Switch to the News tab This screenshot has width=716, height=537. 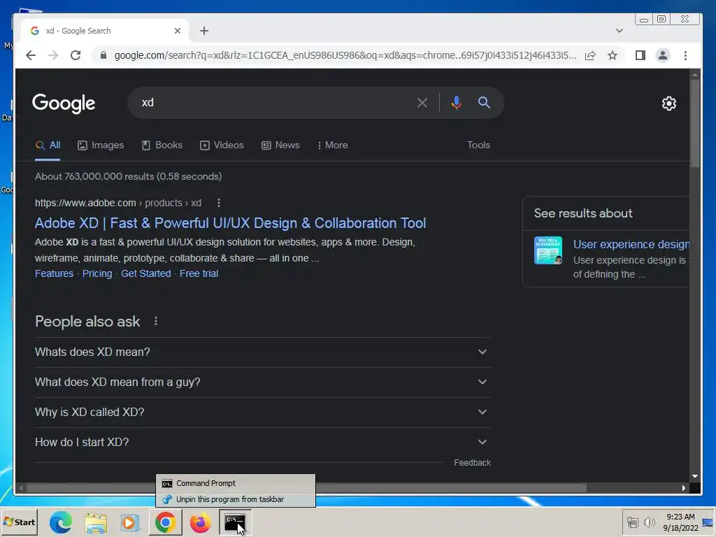(280, 145)
